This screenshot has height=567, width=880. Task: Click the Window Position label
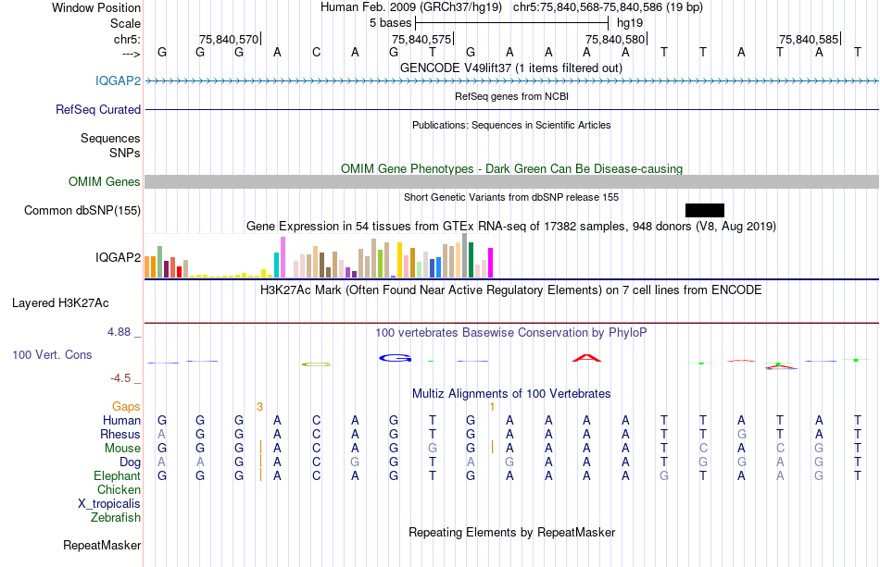pyautogui.click(x=96, y=7)
